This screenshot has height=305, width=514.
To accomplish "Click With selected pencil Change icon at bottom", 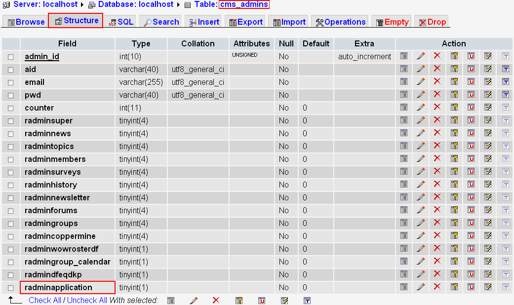I will pos(194,300).
